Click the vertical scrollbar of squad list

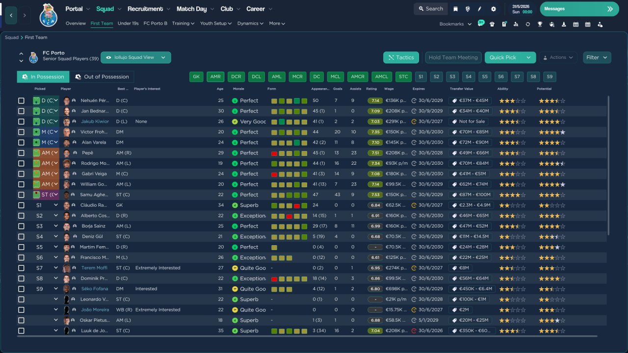(608, 165)
